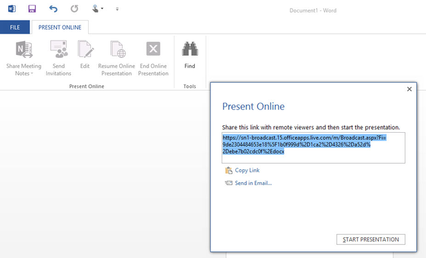
Task: Click the 'Tools' ribbon group label
Action: tap(190, 86)
